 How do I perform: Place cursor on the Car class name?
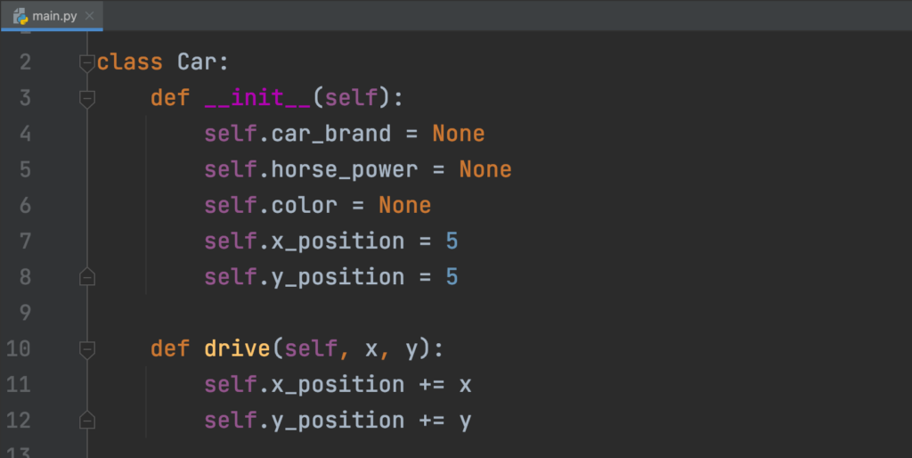point(197,62)
